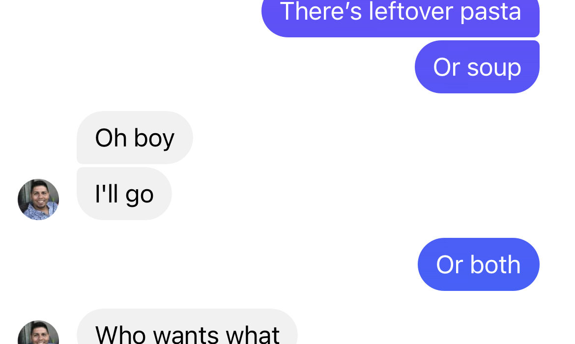Open sender avatar next to "Who wants what"

coord(38,332)
